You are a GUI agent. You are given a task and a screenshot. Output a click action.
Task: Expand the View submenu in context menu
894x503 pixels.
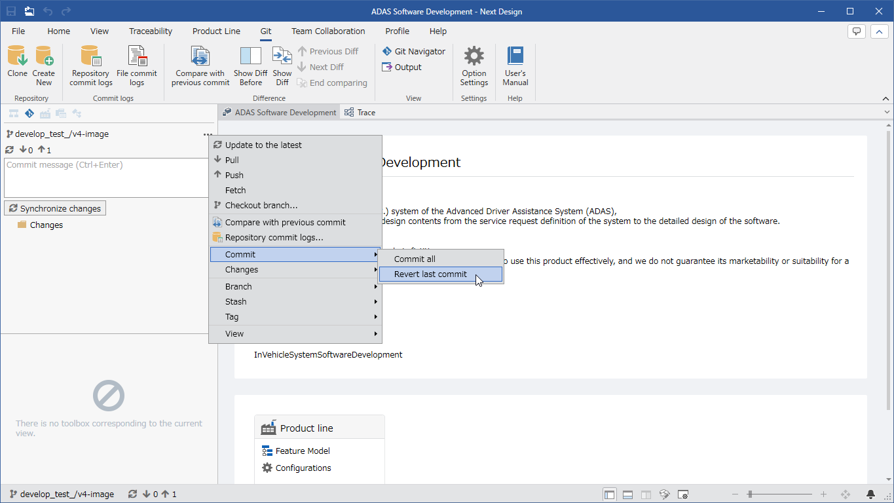295,333
